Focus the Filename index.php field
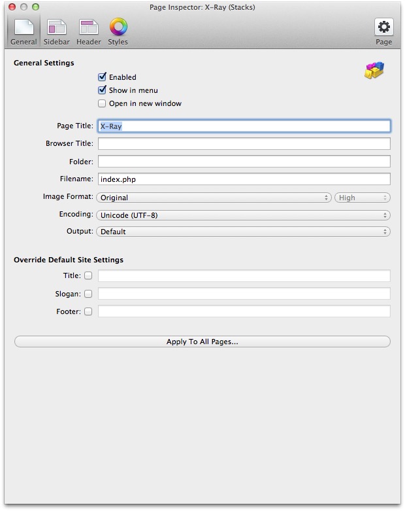Screen dimensions: 405x511 (244, 179)
